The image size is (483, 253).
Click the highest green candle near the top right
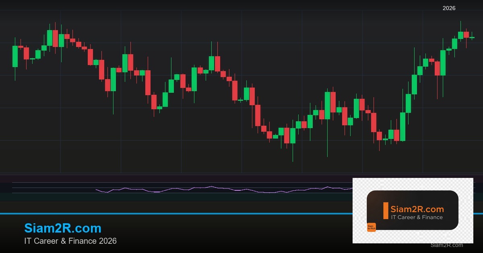[460, 35]
